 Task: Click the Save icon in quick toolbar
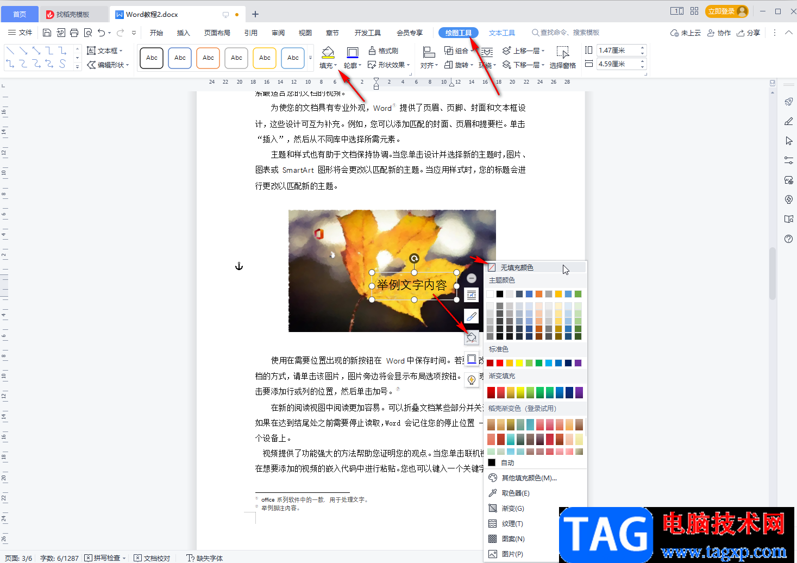pos(47,33)
